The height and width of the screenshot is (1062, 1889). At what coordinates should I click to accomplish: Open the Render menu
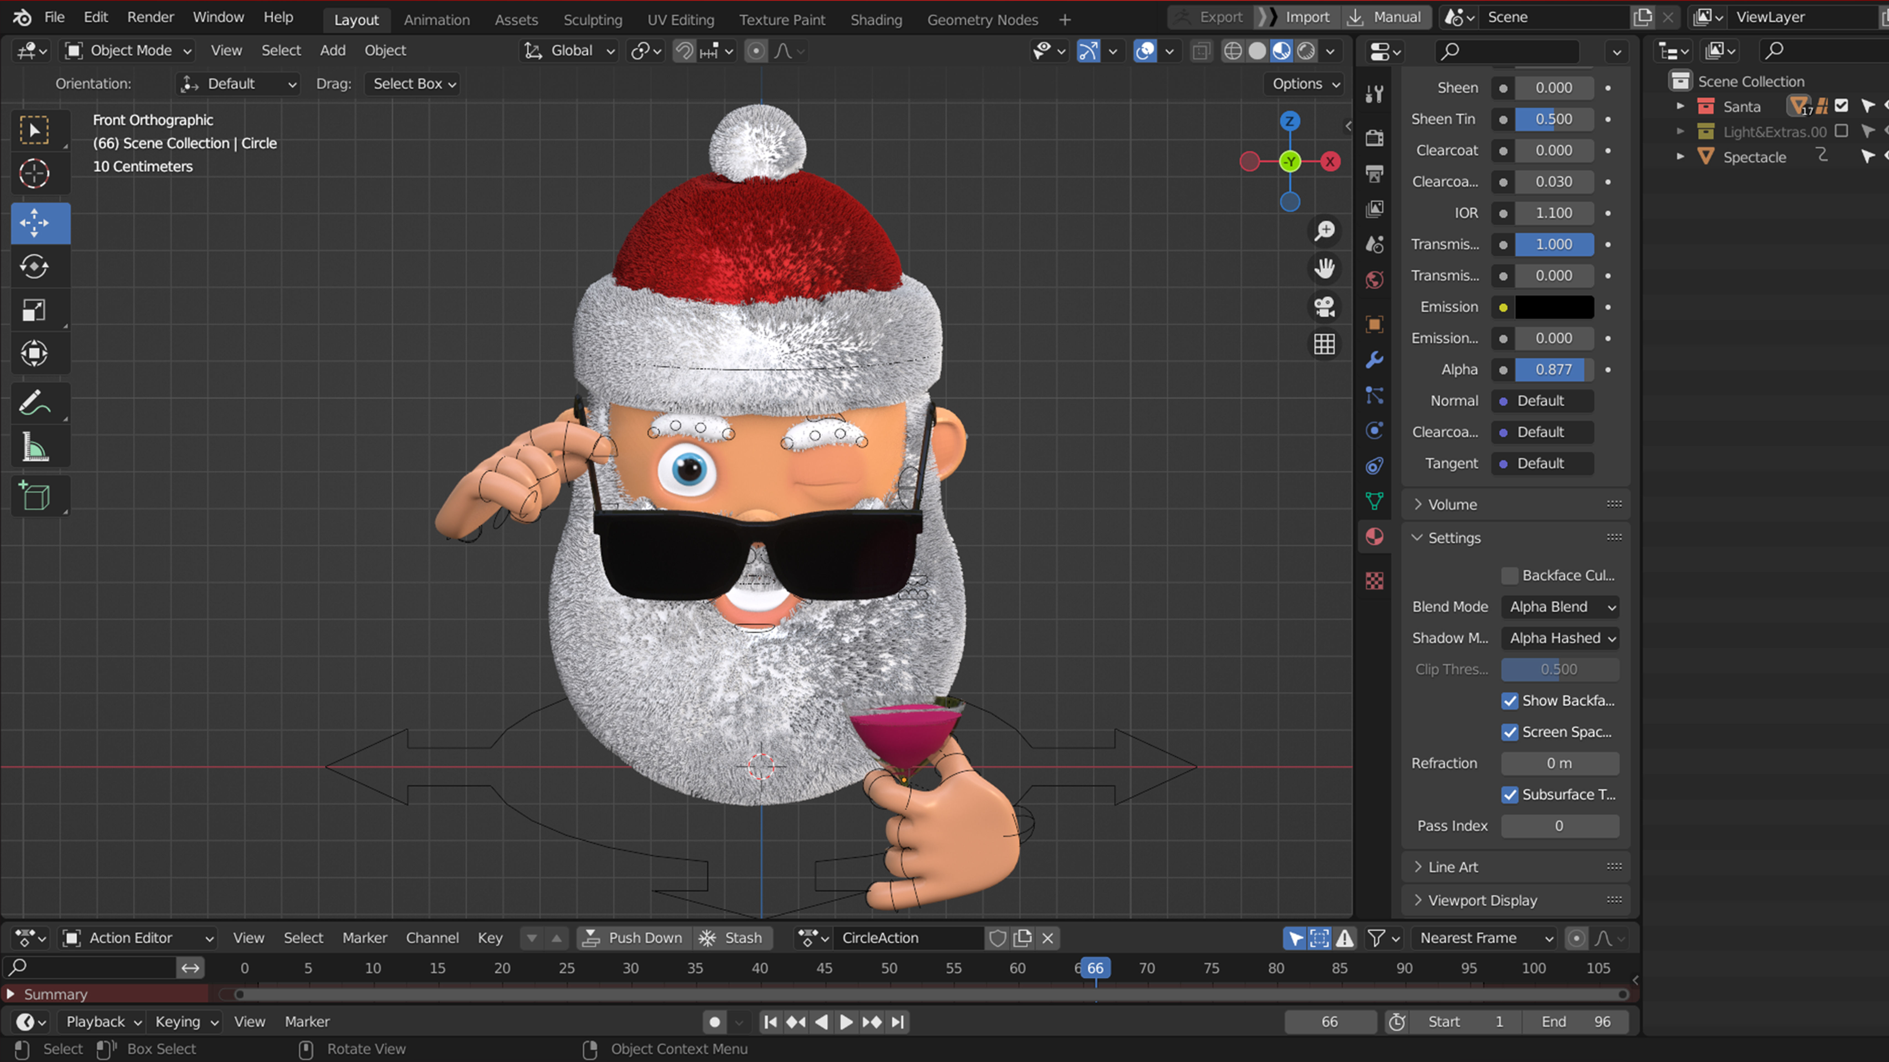pos(150,17)
